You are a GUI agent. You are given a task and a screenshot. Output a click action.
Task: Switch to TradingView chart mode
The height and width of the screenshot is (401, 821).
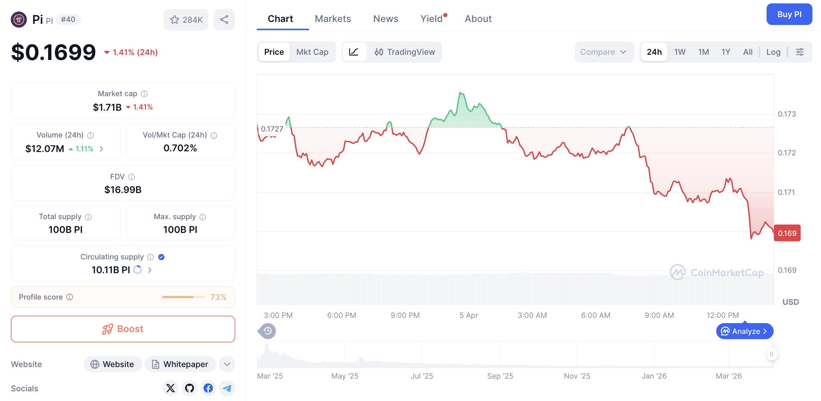(x=405, y=52)
